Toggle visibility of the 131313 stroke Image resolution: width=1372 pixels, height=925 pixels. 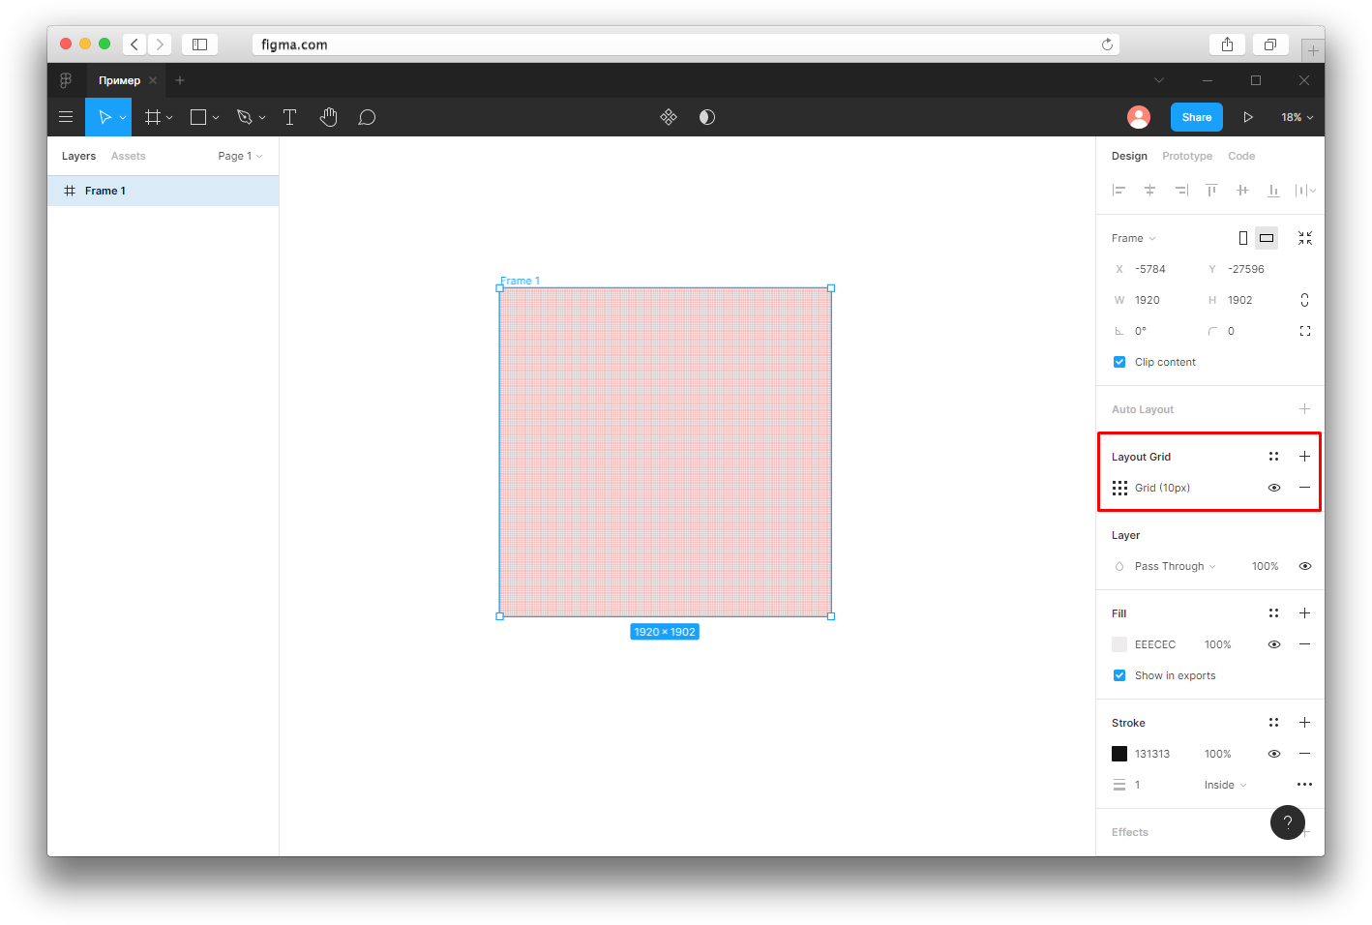point(1274,754)
